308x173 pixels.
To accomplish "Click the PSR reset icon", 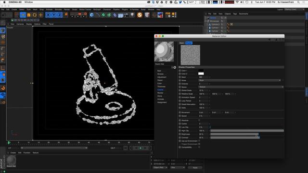I will (x=168, y=15).
